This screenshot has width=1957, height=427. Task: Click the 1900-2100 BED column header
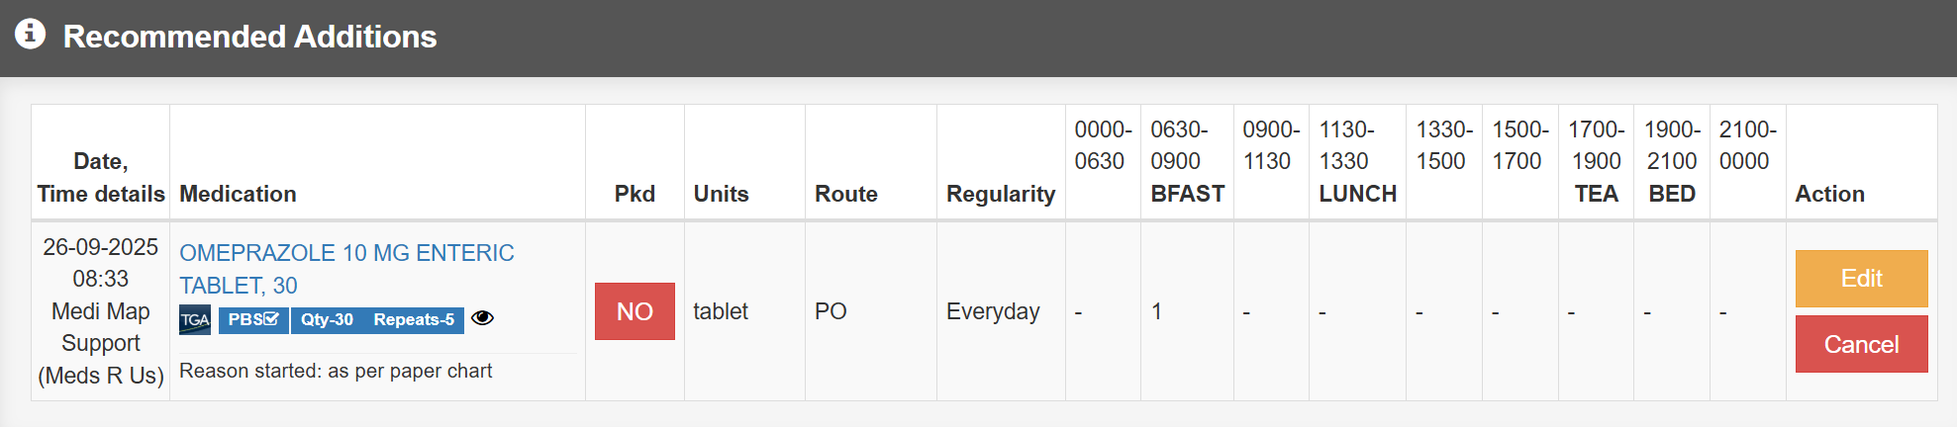point(1671,161)
